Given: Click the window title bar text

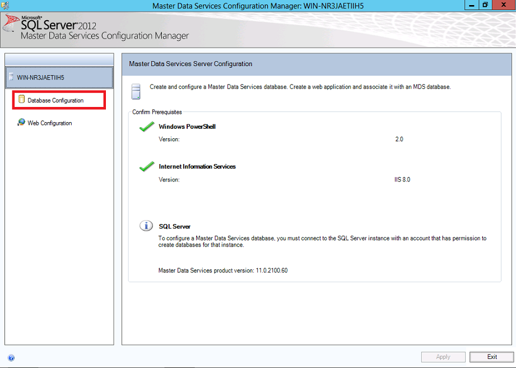Looking at the screenshot, I should coord(258,6).
